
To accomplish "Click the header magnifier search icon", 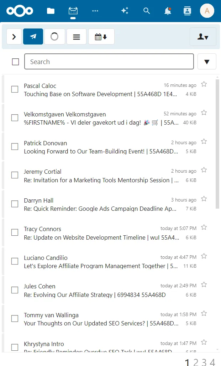I will tap(147, 11).
